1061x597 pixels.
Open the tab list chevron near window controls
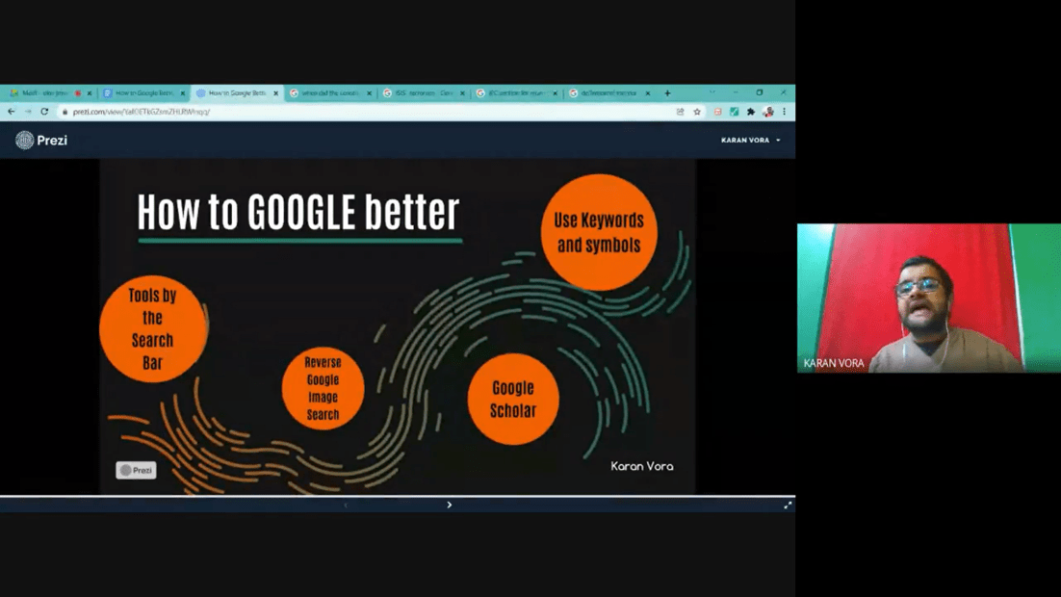click(712, 92)
